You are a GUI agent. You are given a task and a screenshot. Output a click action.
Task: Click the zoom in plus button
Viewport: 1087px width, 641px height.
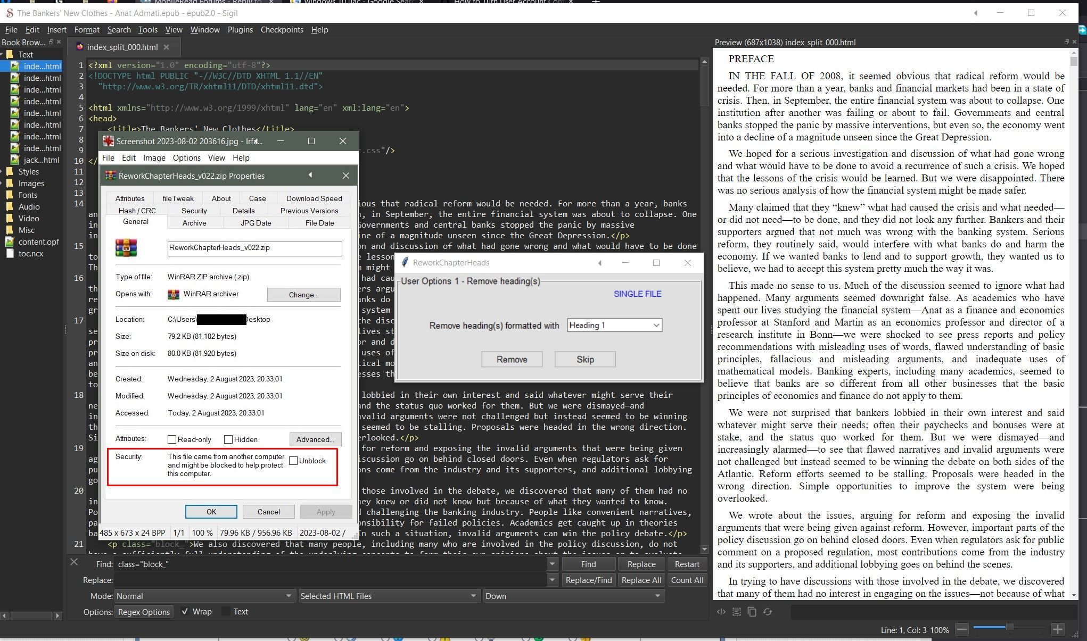(1057, 630)
